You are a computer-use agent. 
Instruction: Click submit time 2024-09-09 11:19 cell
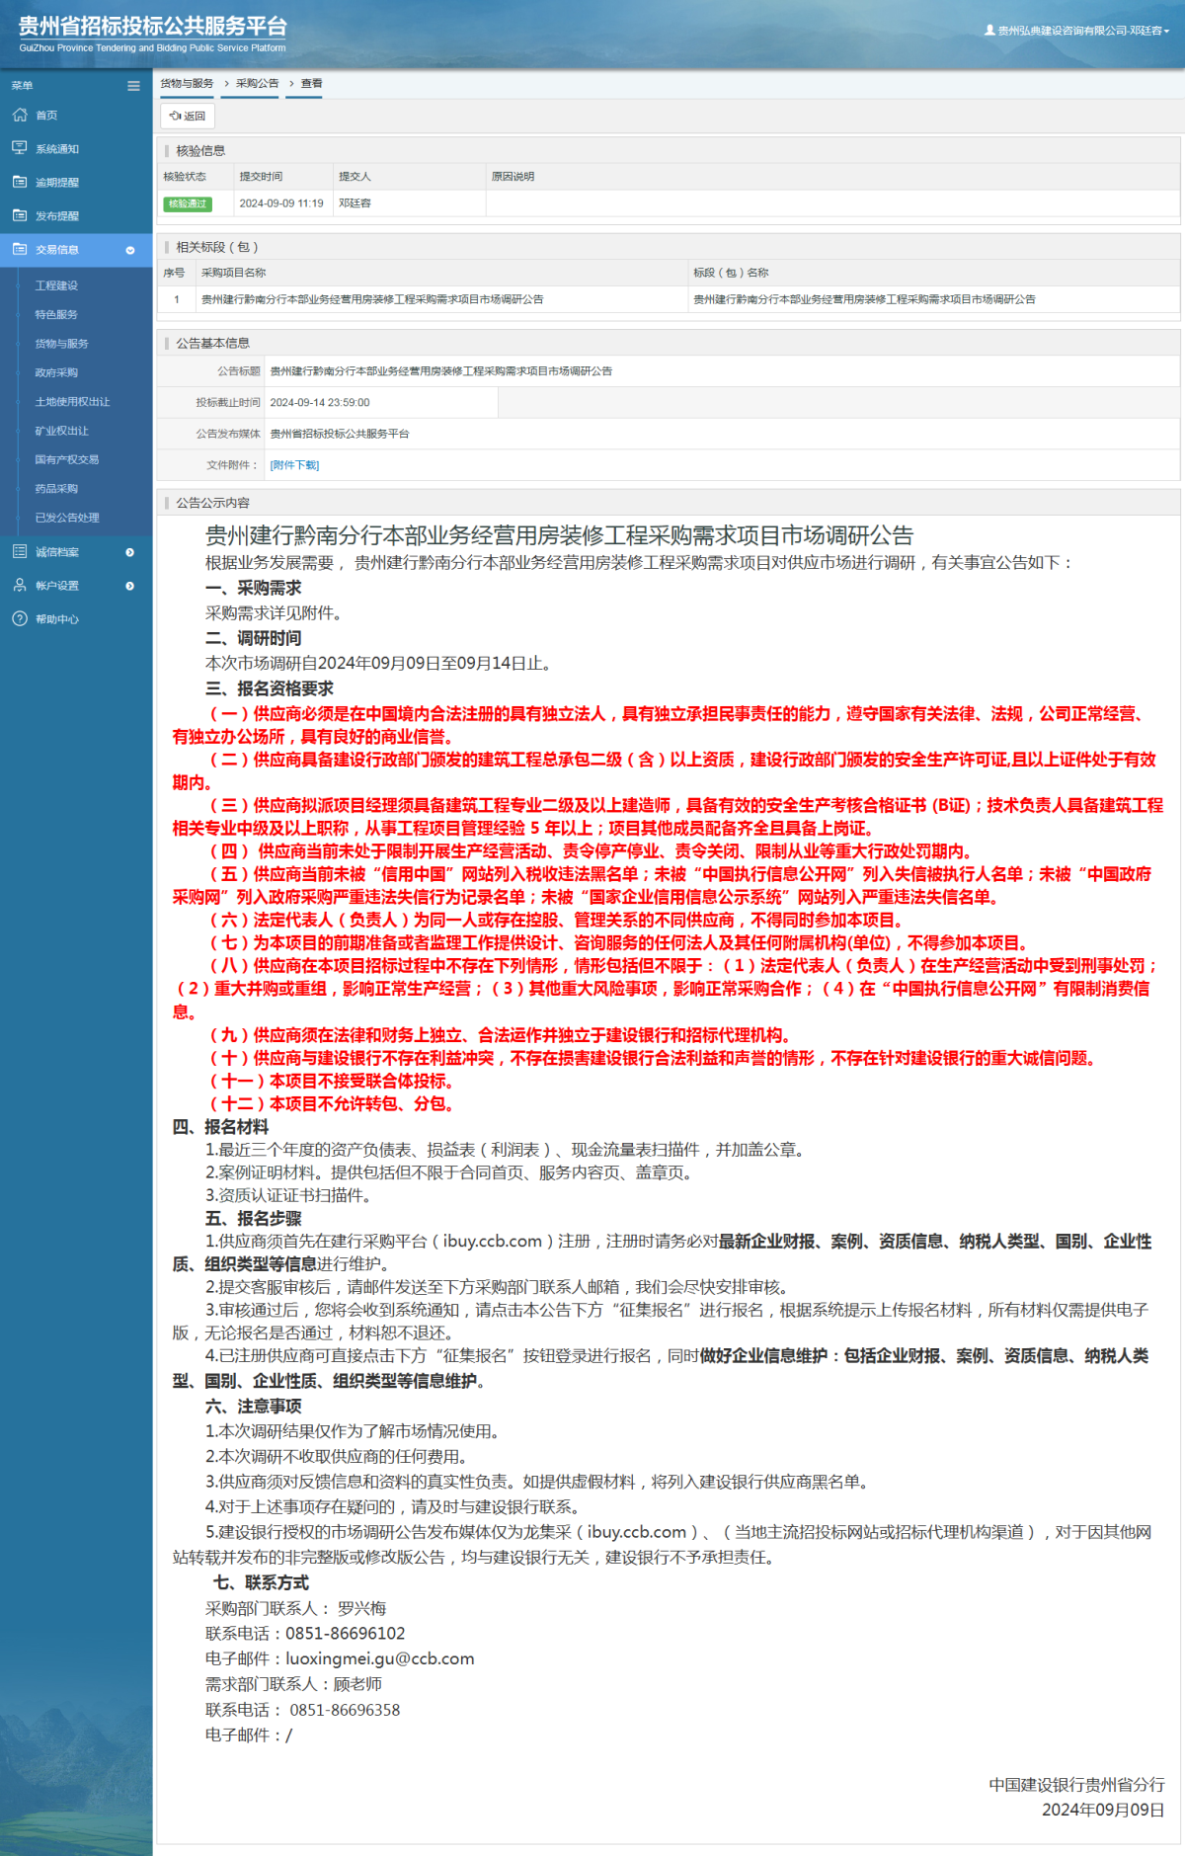[x=281, y=203]
